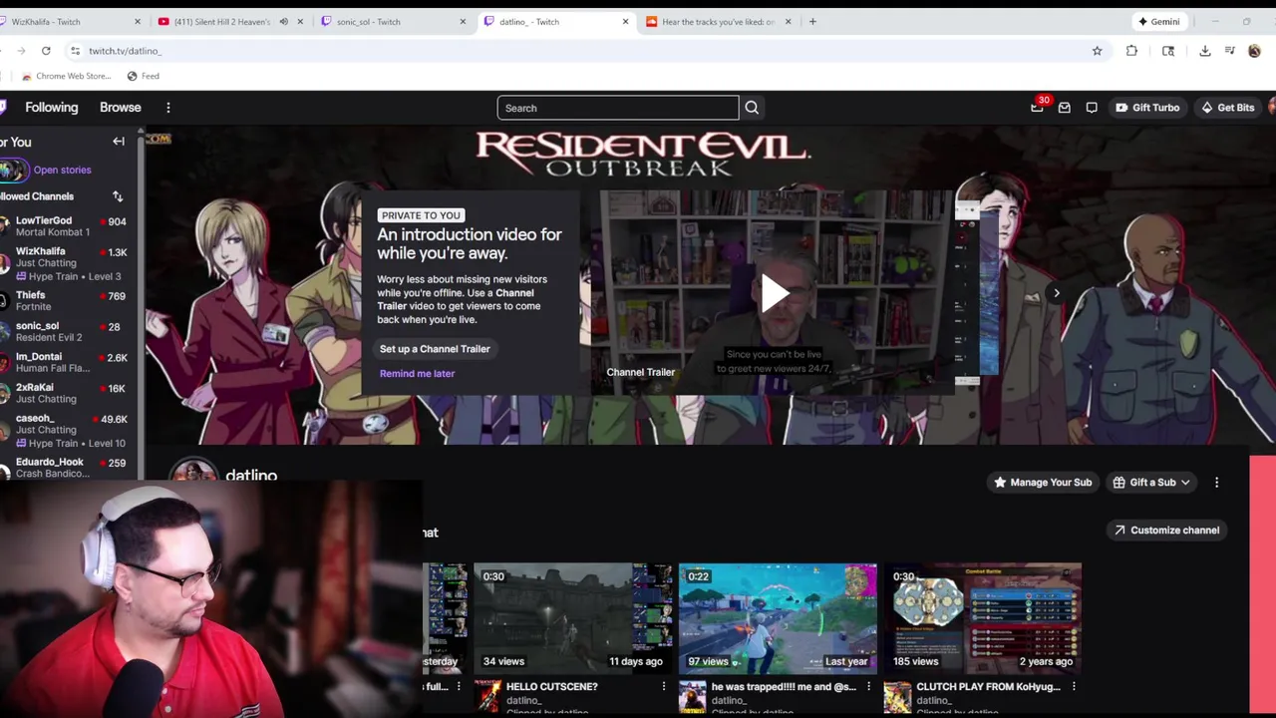This screenshot has height=718, width=1276.
Task: Go to Following in the Twitch nav
Action: (x=51, y=108)
